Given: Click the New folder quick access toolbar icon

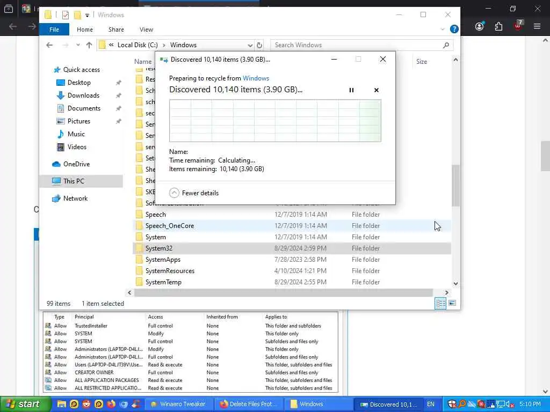Looking at the screenshot, I should (77, 15).
